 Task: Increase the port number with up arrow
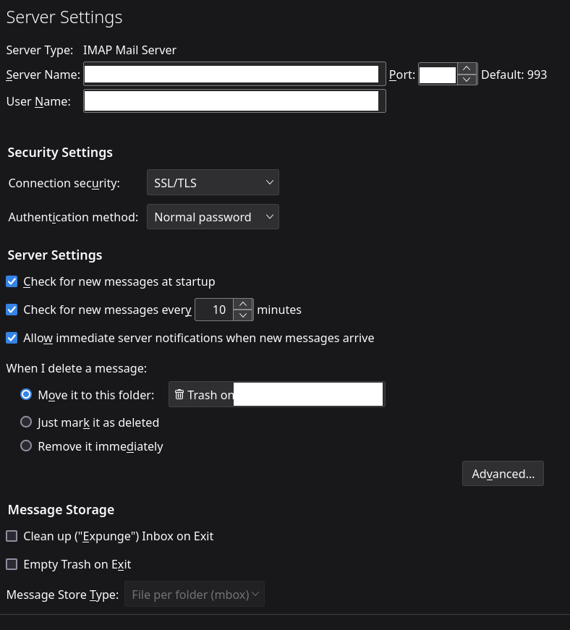point(467,69)
